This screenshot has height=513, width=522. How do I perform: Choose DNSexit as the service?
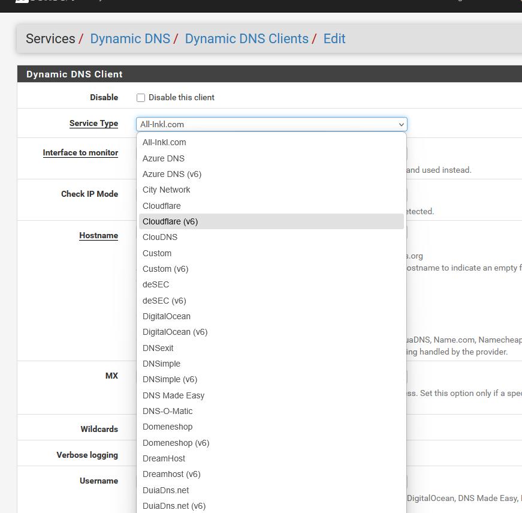(x=158, y=348)
